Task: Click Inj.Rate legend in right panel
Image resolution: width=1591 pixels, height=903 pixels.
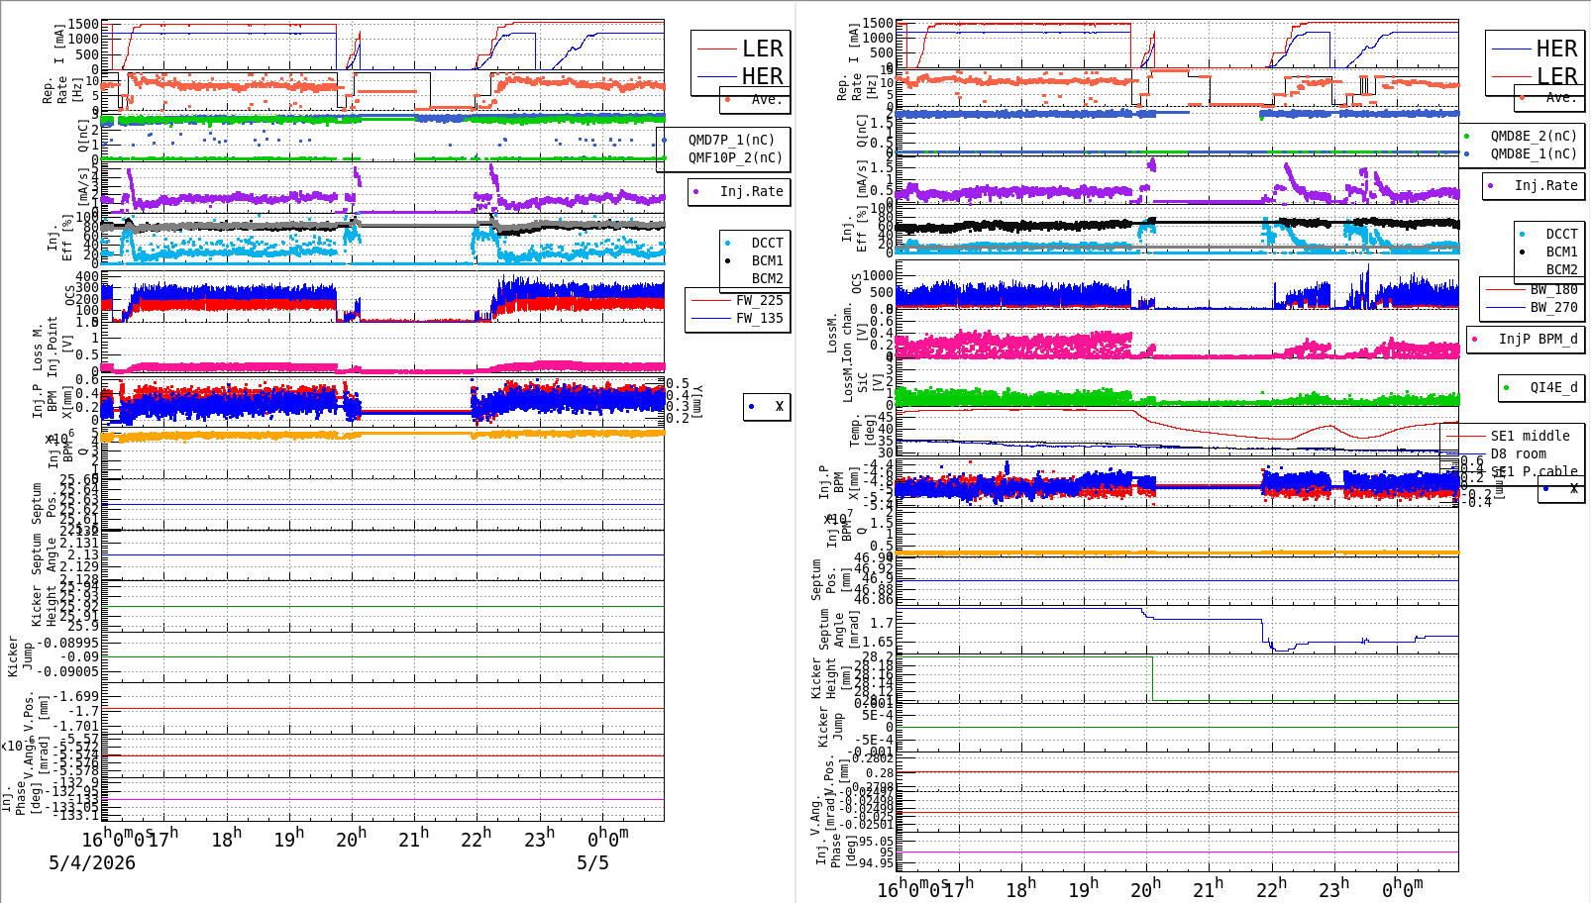Action: pos(1545,185)
